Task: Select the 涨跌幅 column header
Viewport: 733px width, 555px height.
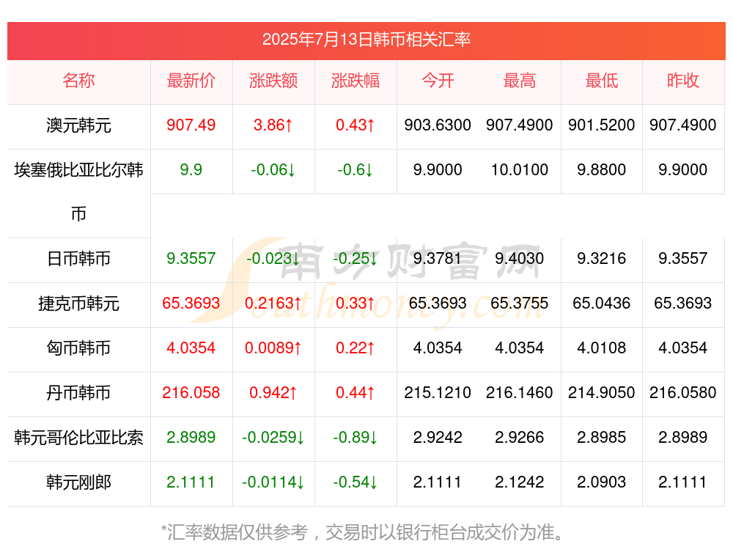Action: (x=356, y=81)
